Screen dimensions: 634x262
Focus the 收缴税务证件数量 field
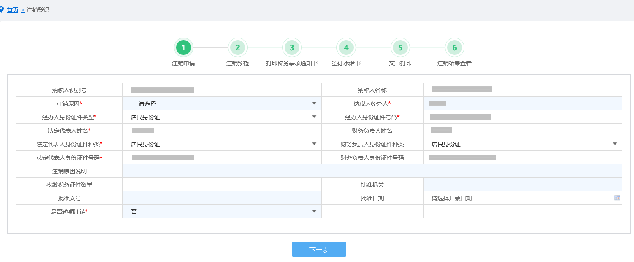coord(222,185)
